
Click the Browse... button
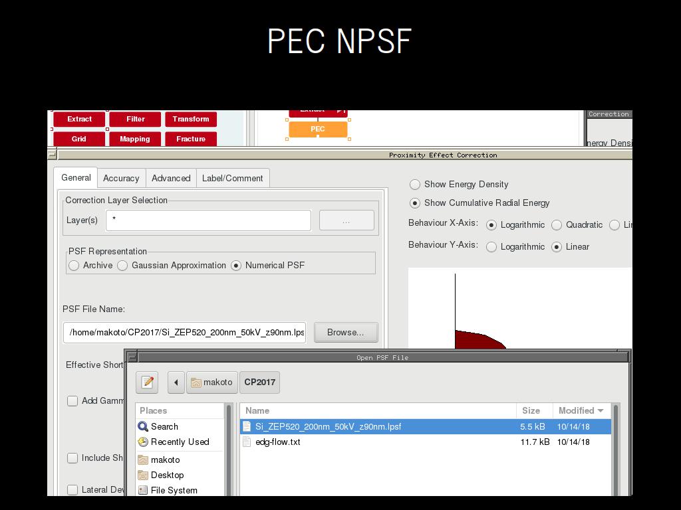346,333
